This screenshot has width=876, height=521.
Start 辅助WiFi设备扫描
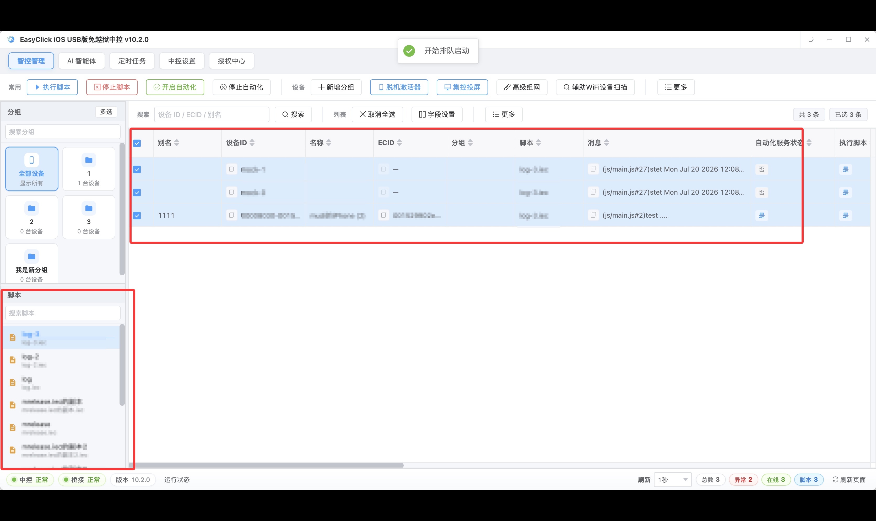tap(595, 87)
